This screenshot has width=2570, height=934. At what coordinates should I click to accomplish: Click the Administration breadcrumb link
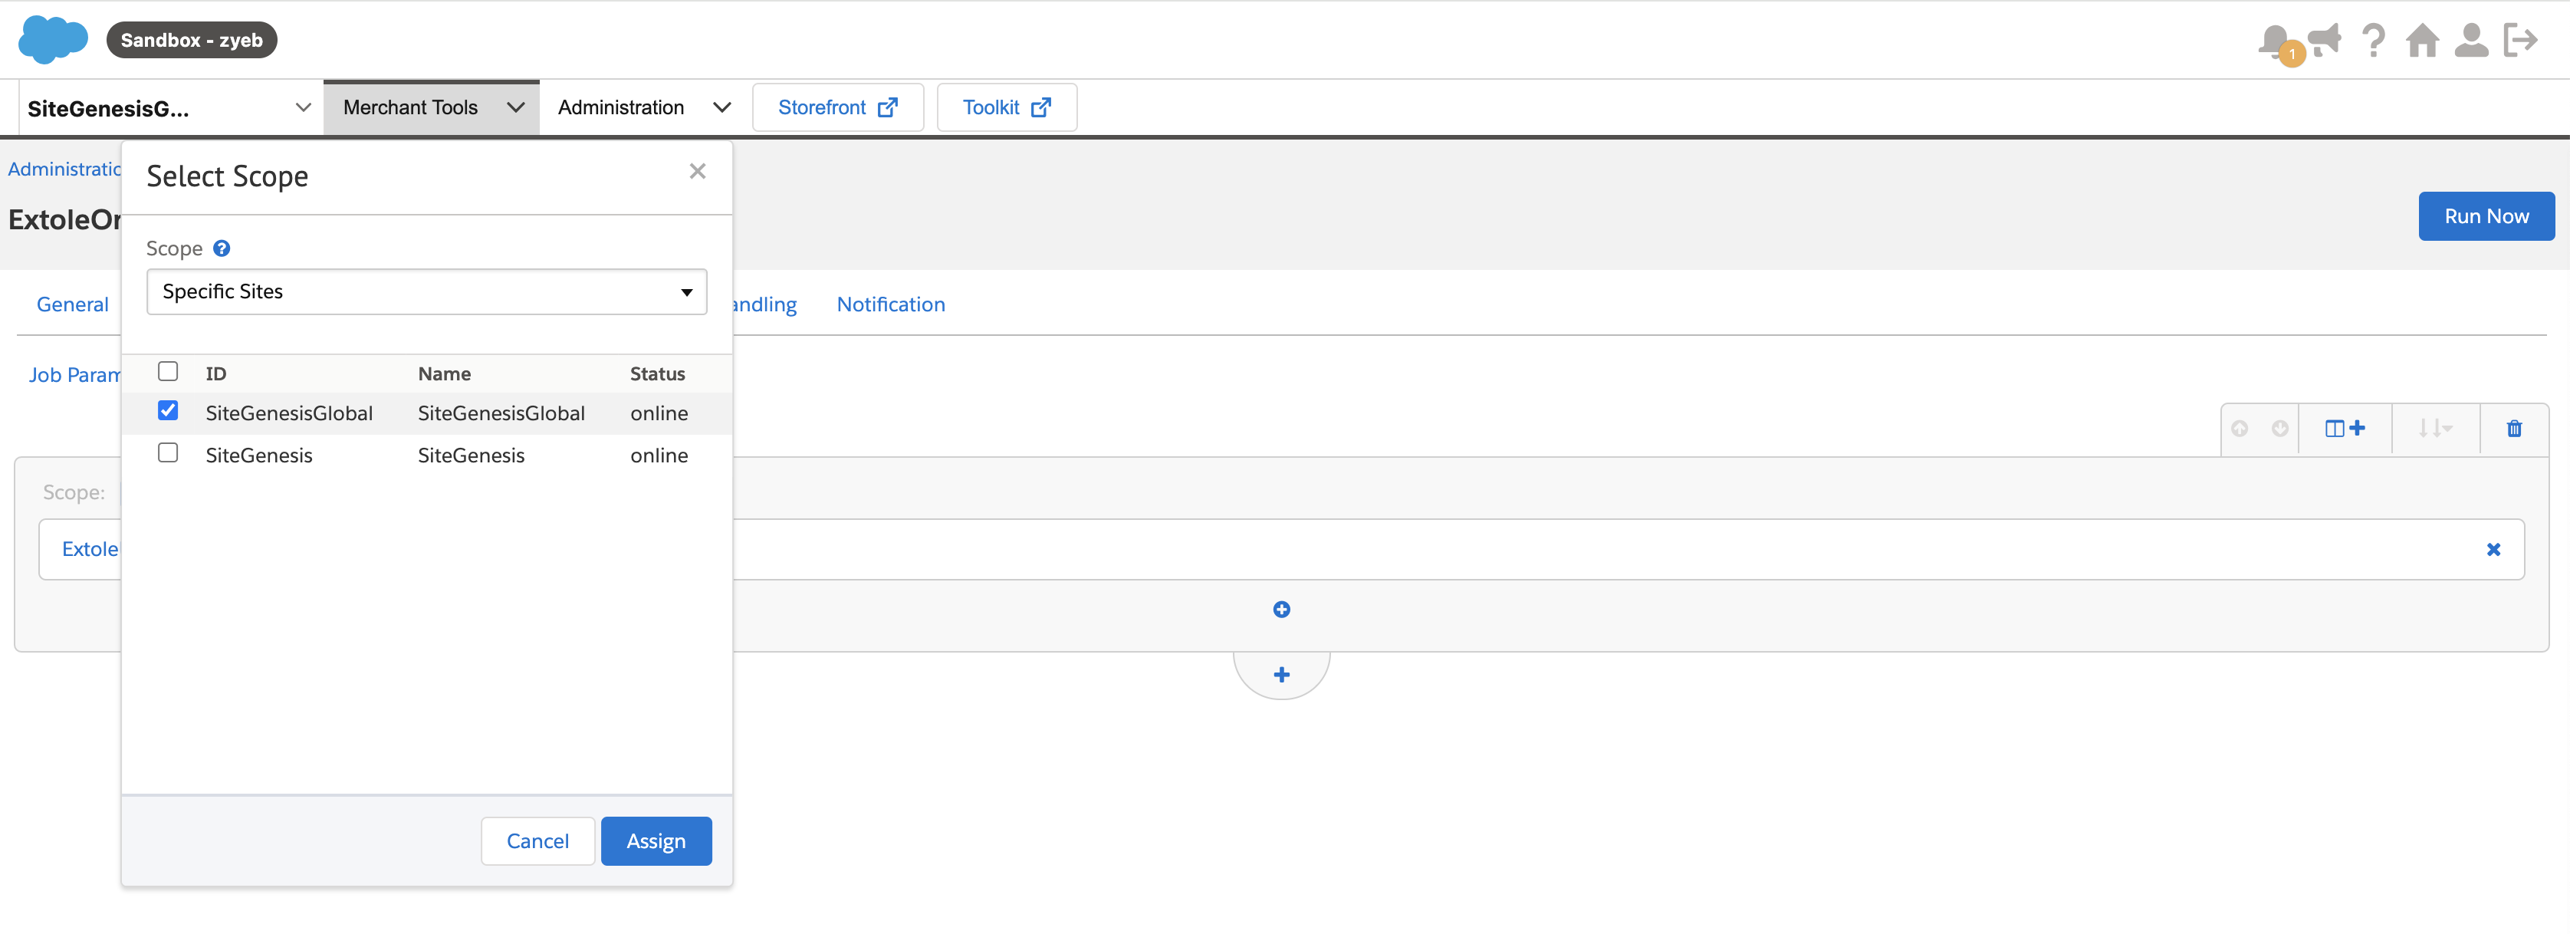tap(64, 169)
